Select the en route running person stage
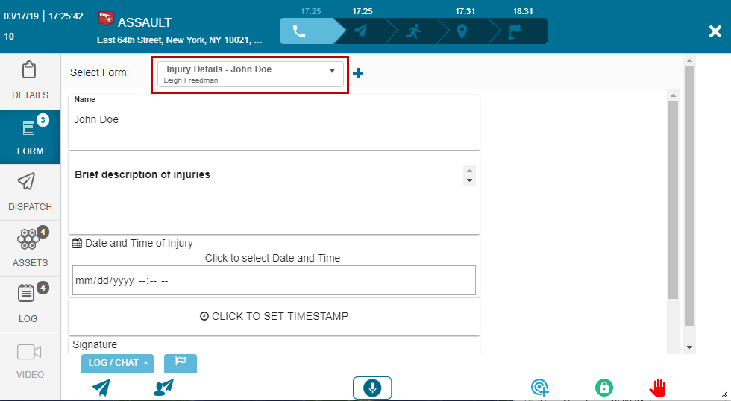This screenshot has width=731, height=401. [x=413, y=31]
